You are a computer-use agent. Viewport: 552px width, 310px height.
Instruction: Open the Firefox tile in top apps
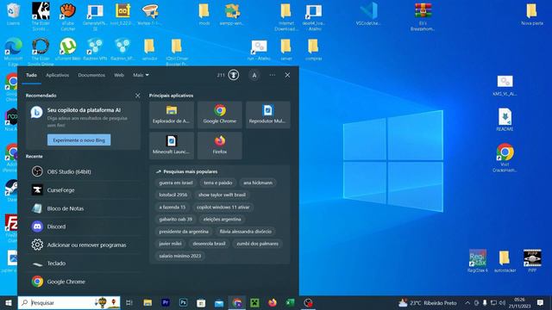[x=220, y=146]
